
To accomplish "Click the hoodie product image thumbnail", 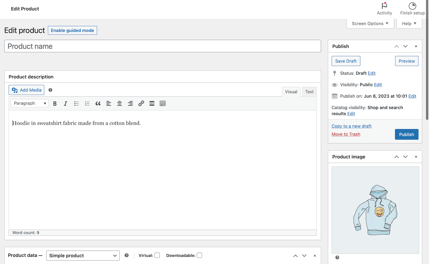I will (x=375, y=210).
